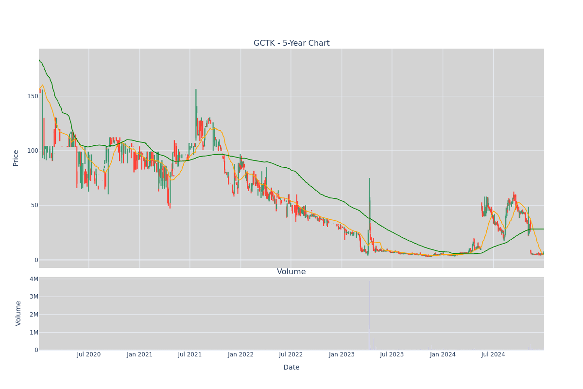583x389 pixels.
Task: Click the volume tick '4M'
Action: click(34, 279)
